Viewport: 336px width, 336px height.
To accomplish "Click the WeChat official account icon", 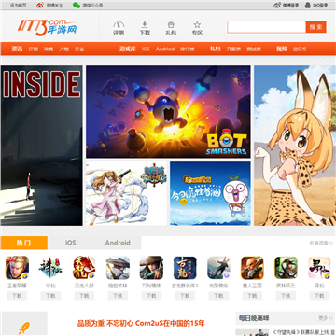I will click(x=77, y=5).
